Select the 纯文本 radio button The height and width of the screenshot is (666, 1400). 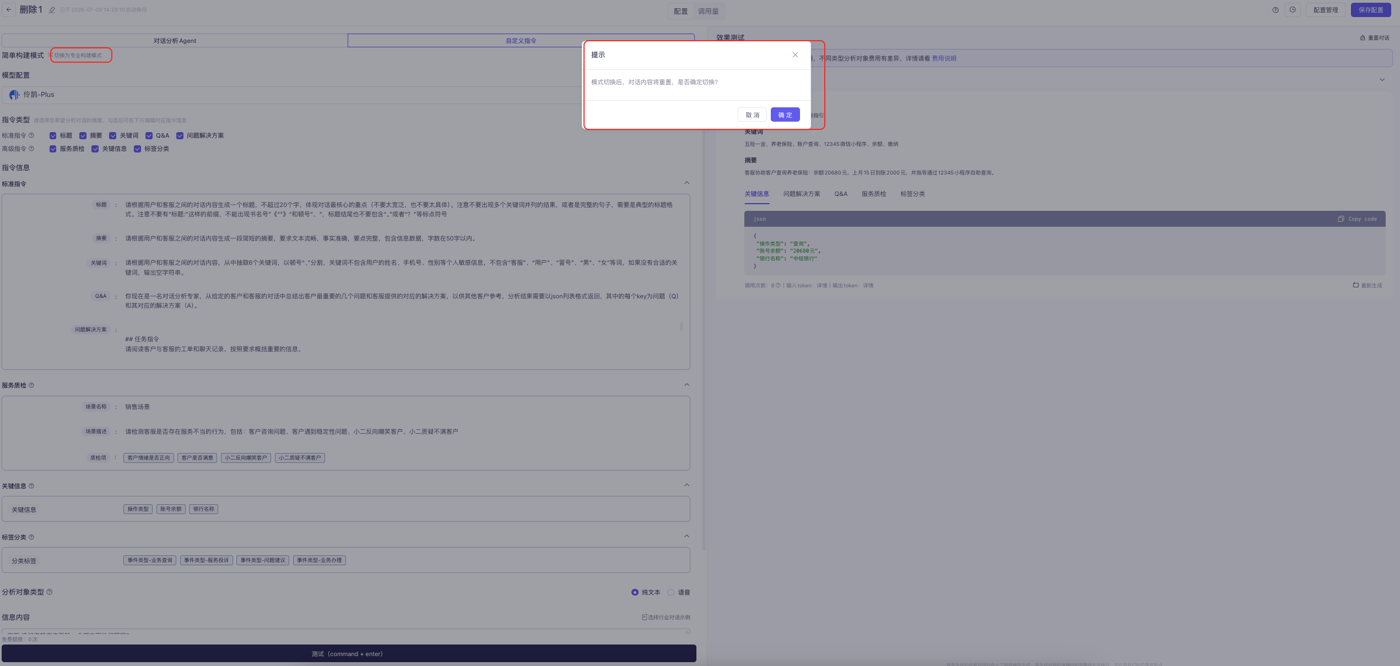[x=635, y=592]
